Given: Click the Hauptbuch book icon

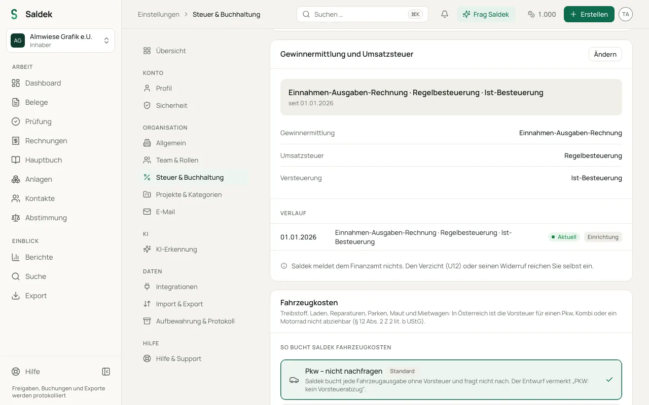Looking at the screenshot, I should (x=16, y=160).
